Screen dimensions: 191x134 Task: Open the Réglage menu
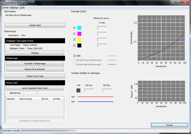[x=14, y=8]
